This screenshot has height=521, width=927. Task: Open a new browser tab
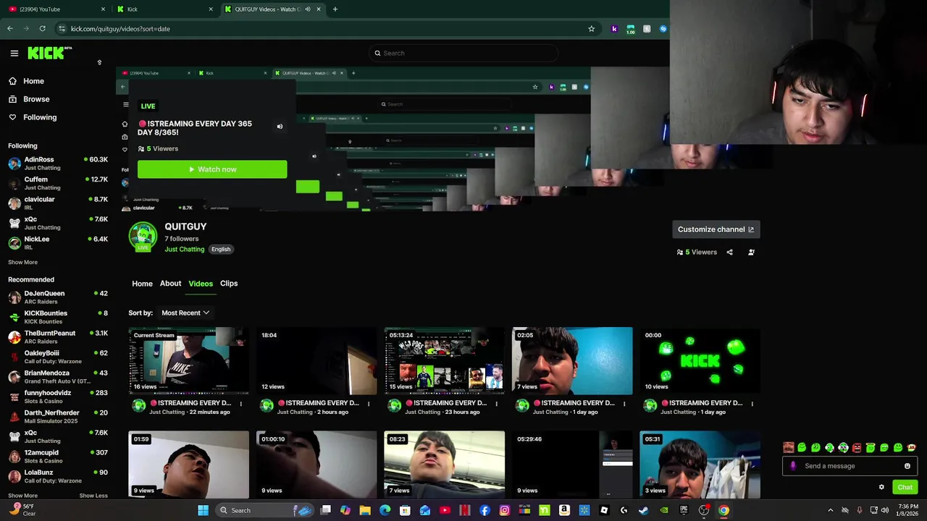coord(335,9)
